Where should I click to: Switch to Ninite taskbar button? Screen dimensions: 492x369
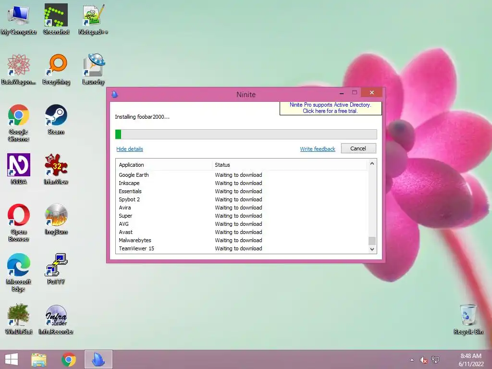click(98, 359)
